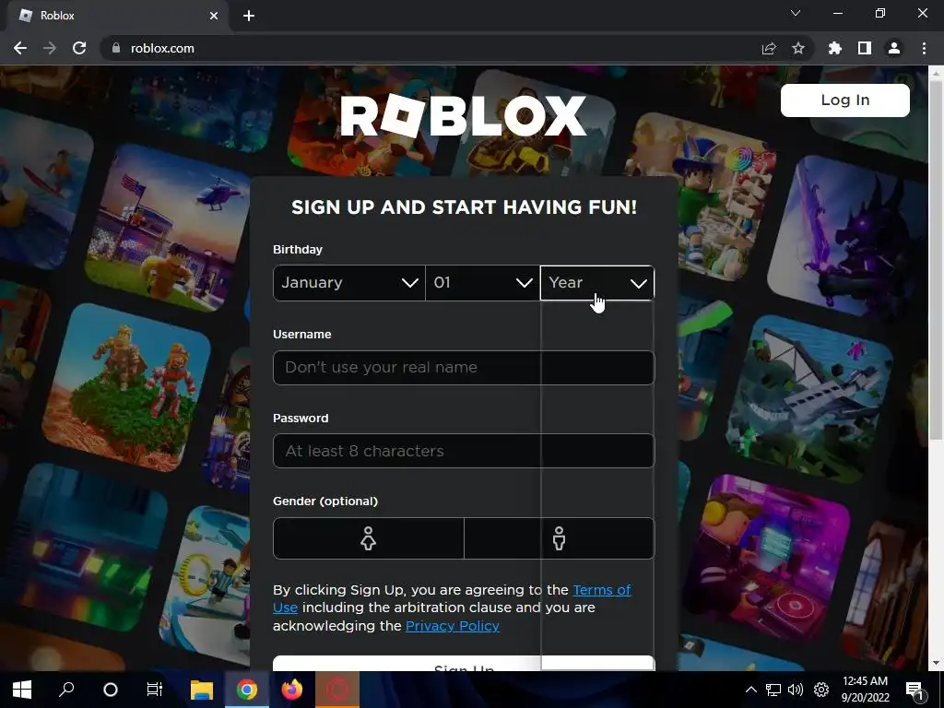Open File Explorer from taskbar
The height and width of the screenshot is (708, 944).
[x=202, y=690]
